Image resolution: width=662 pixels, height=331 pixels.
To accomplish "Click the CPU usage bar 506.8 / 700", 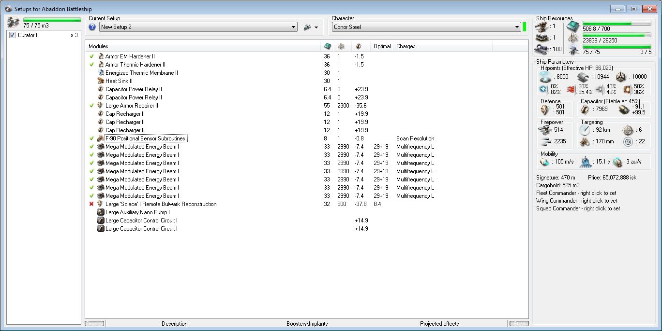I will coord(617,23).
